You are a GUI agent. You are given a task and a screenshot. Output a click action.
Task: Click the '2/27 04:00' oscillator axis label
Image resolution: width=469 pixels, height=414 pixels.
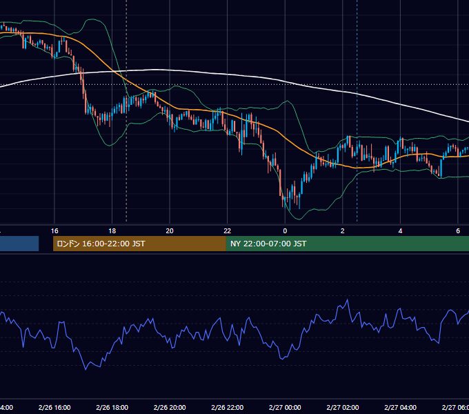(400, 407)
